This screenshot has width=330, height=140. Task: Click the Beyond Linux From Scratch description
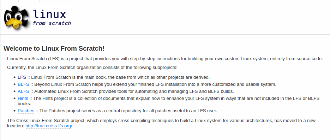coord(153,84)
